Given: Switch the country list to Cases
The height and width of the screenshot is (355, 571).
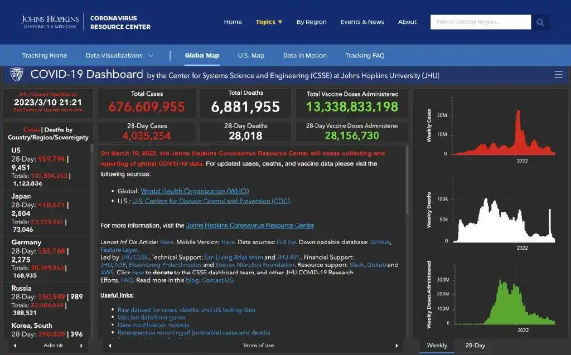Looking at the screenshot, I should click(x=31, y=129).
